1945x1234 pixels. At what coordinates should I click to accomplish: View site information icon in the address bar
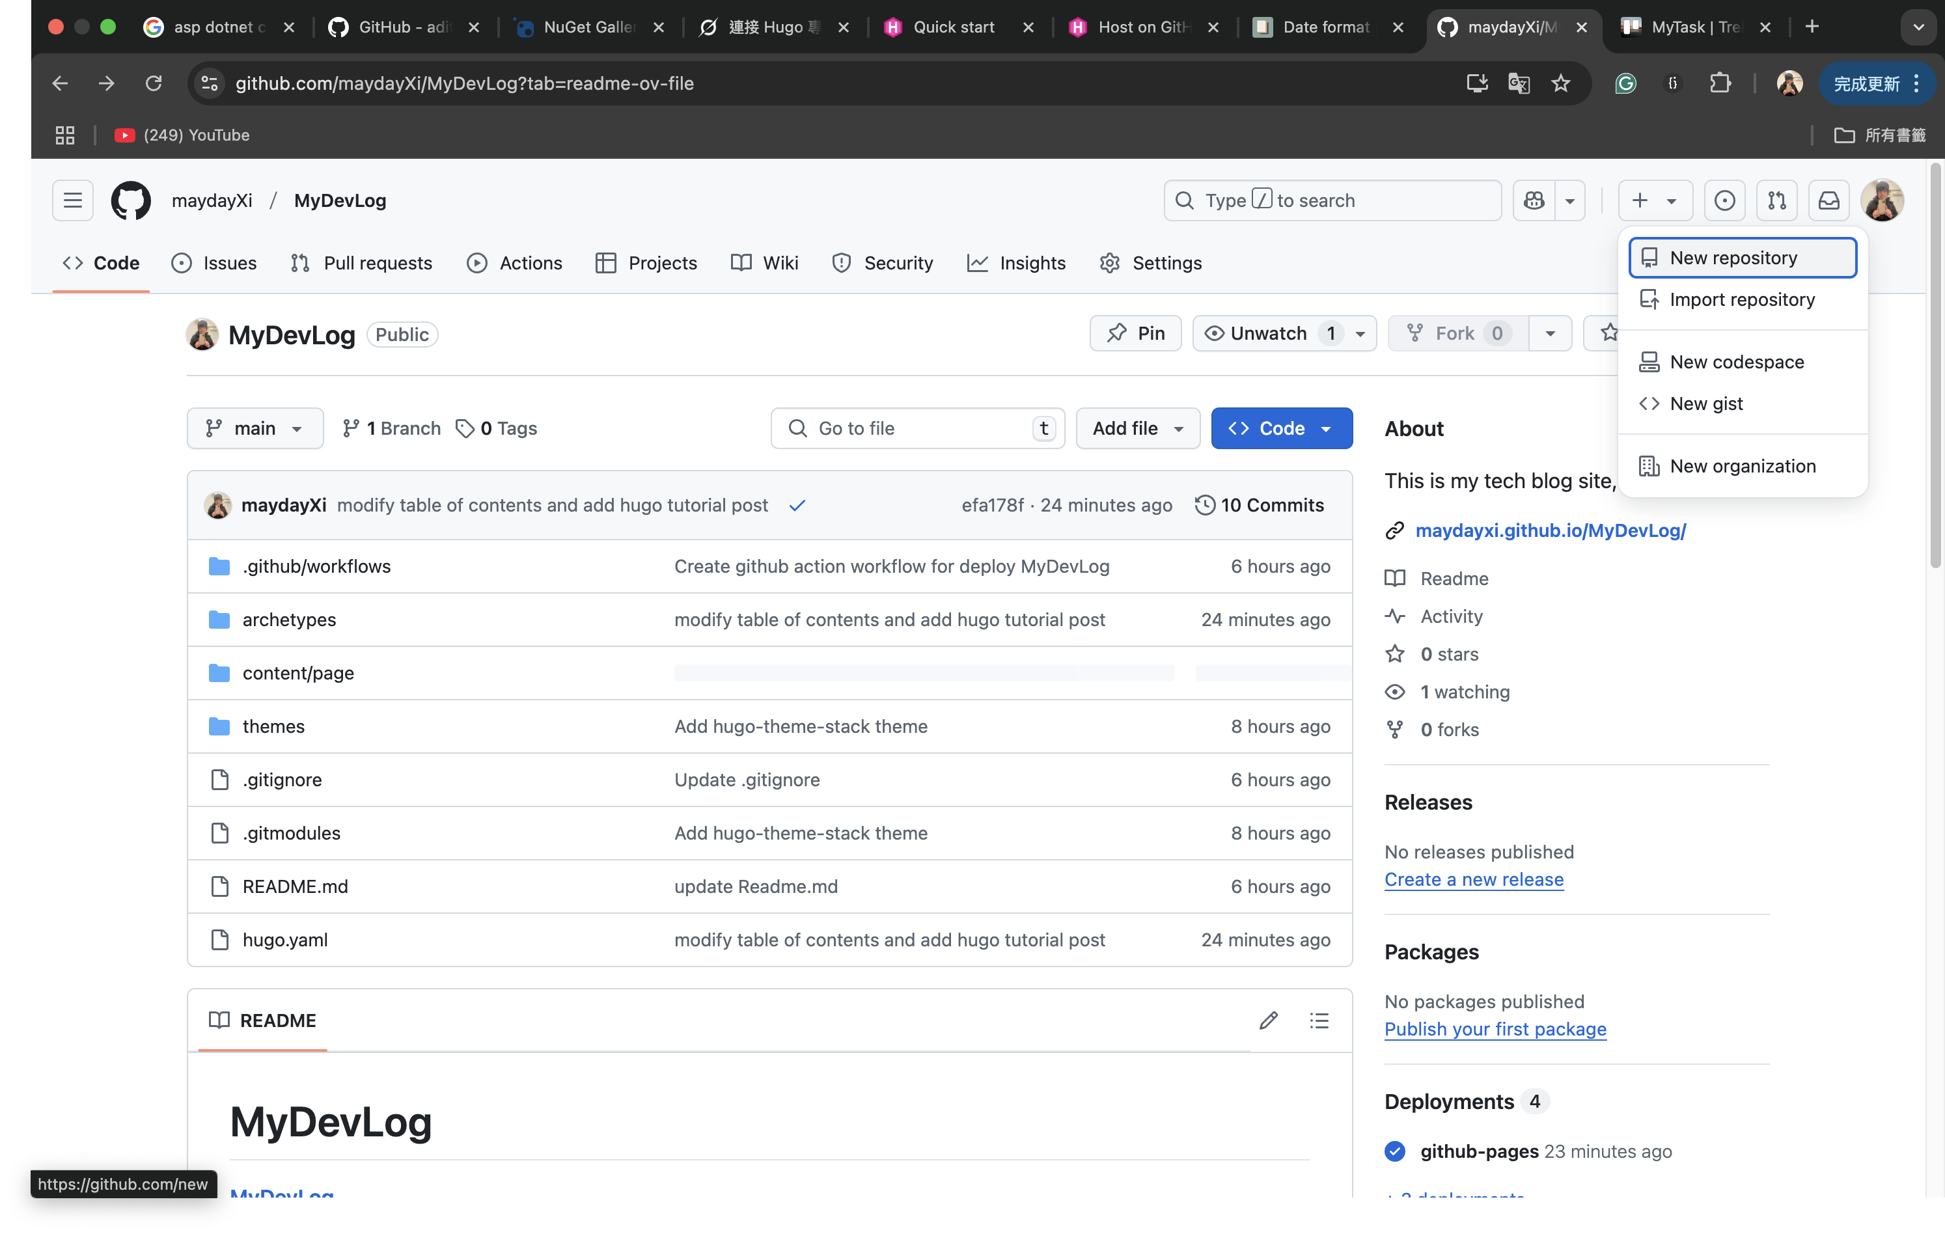coord(209,83)
